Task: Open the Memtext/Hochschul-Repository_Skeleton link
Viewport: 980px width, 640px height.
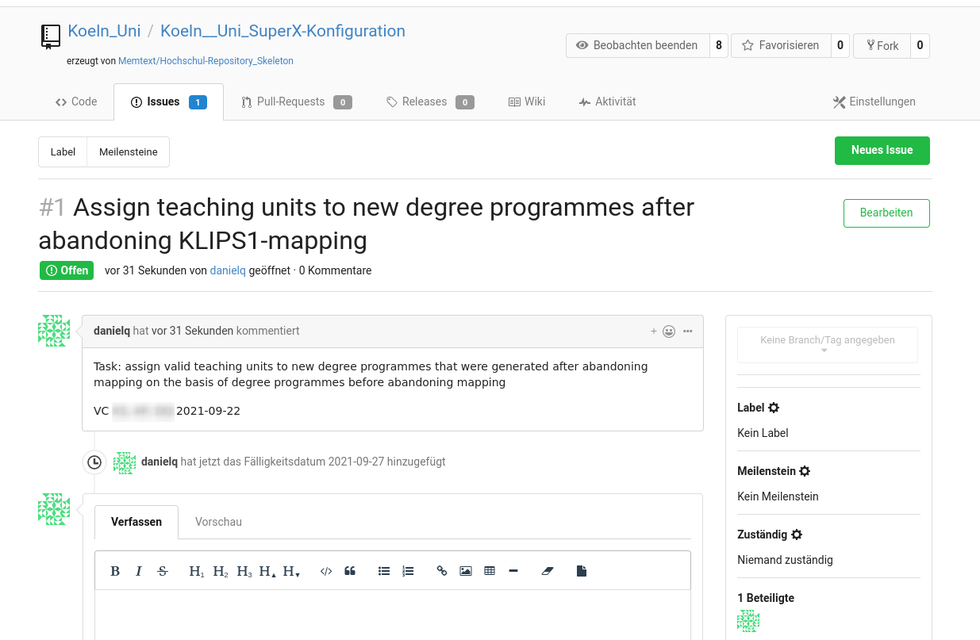Action: point(206,61)
